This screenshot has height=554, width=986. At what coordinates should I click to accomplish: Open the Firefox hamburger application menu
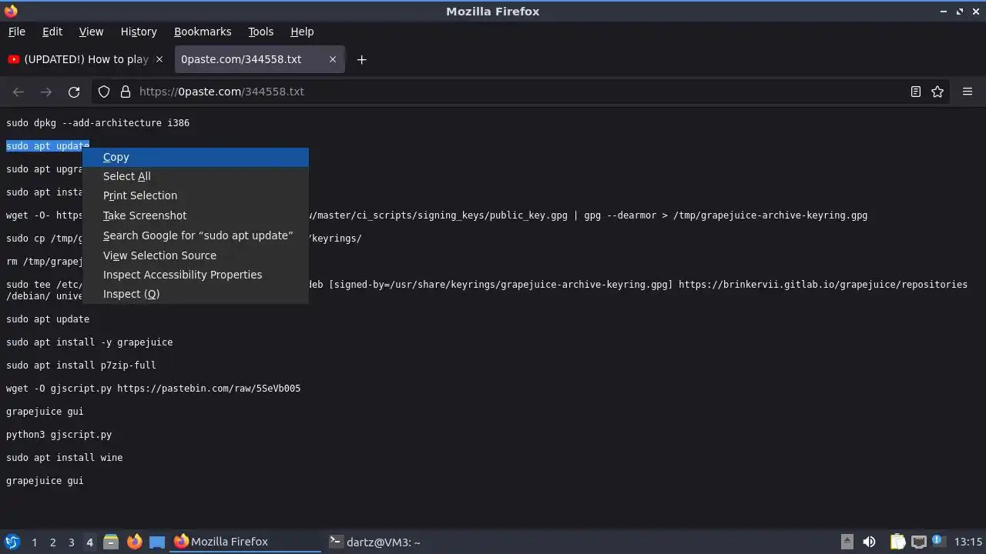(x=968, y=92)
